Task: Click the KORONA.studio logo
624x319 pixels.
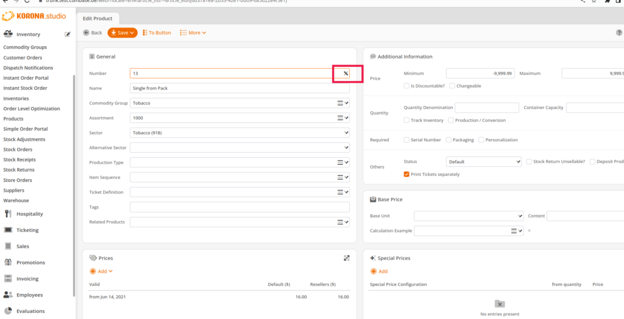Action: point(34,16)
